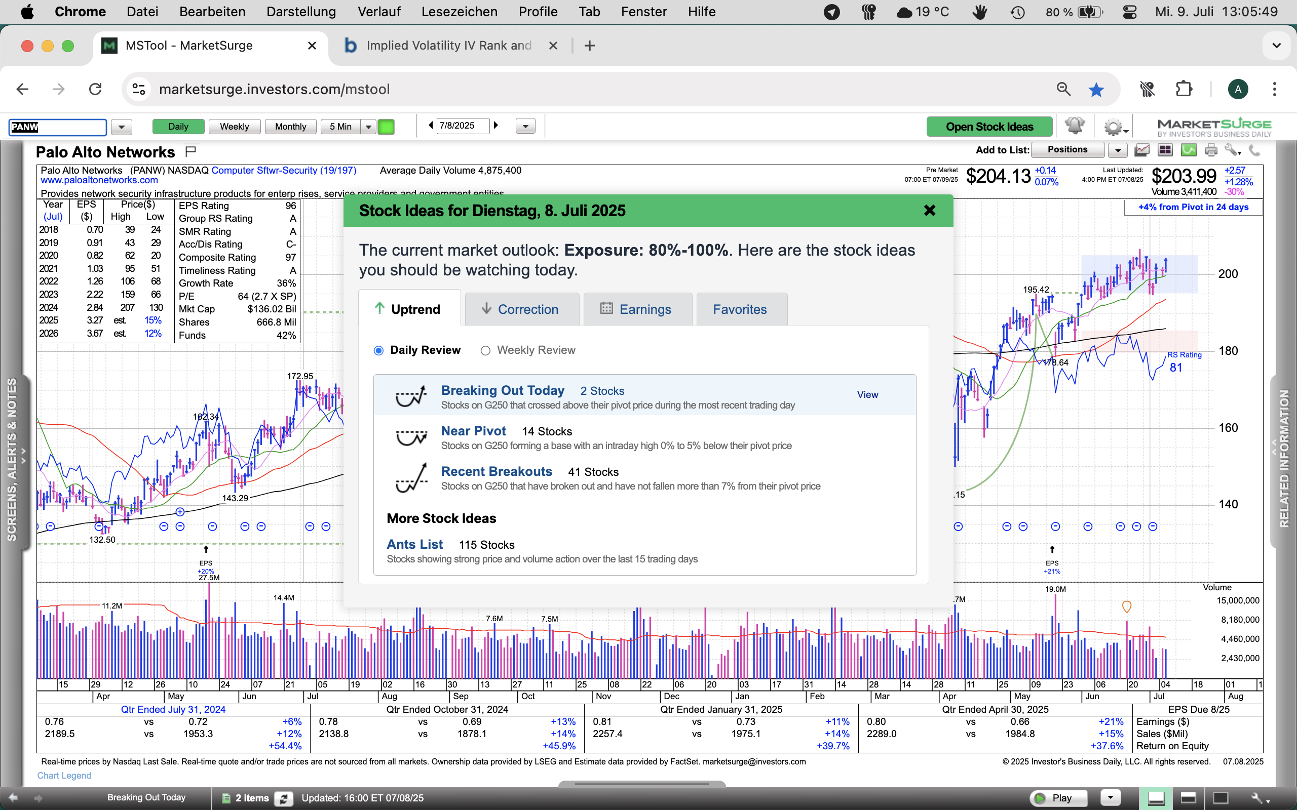The image size is (1297, 810).
Task: Click the price line chart icon
Action: pos(1141,150)
